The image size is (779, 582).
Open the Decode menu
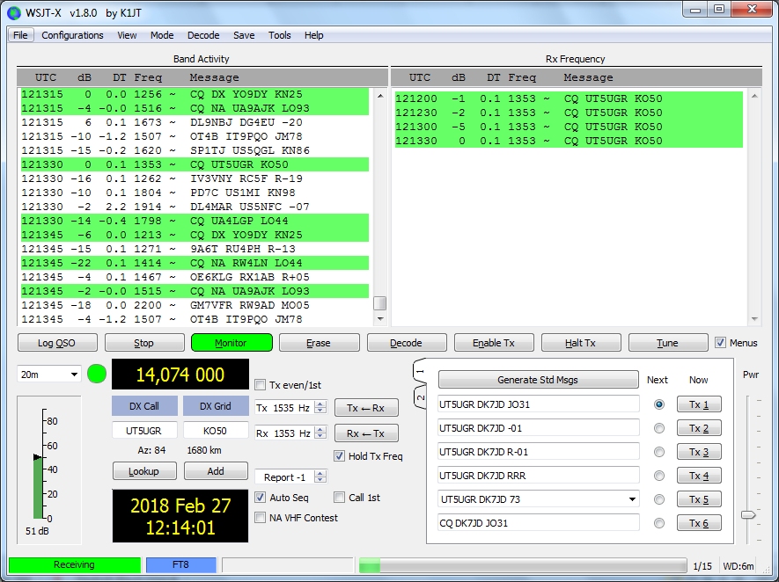pyautogui.click(x=203, y=35)
